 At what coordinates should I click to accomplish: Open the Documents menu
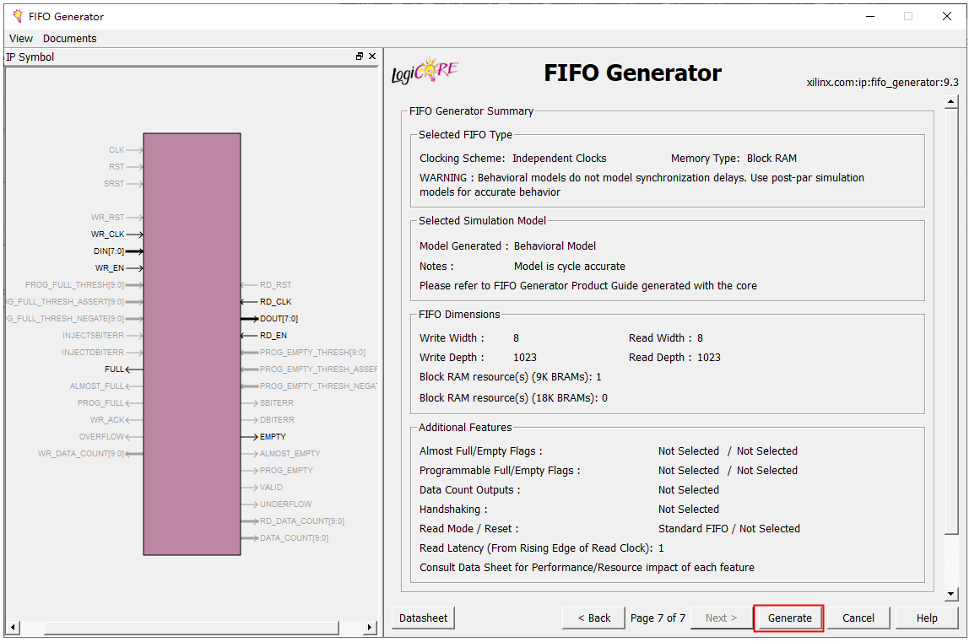pos(70,38)
